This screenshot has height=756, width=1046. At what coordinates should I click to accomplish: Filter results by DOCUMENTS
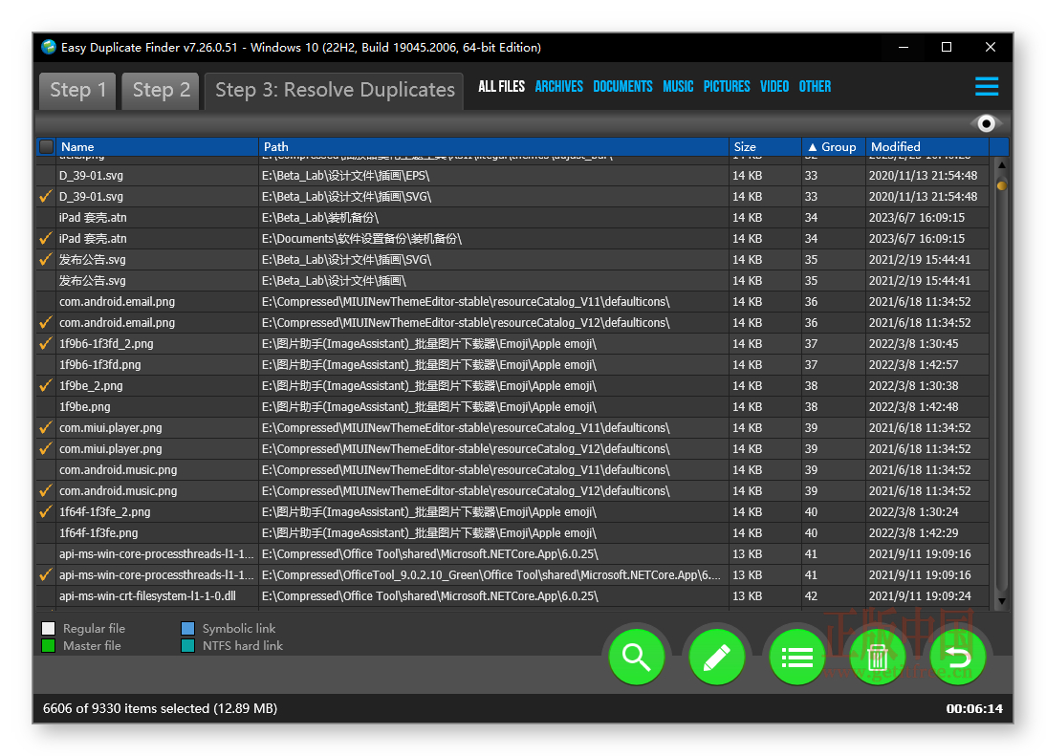point(623,87)
